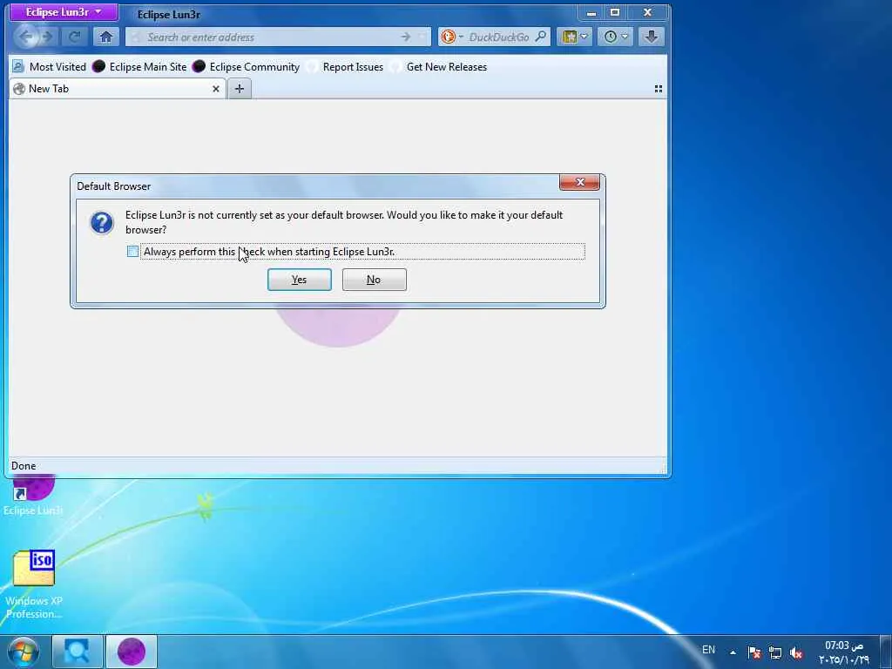892x669 pixels.
Task: Open the DuckDuckGo search engine selector
Action: [452, 37]
